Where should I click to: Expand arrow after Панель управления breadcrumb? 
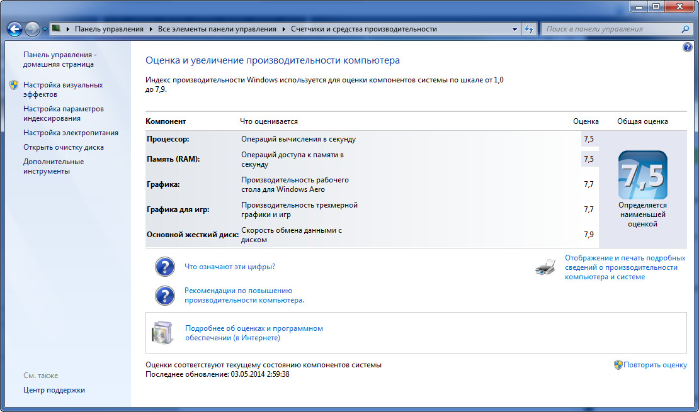151,29
